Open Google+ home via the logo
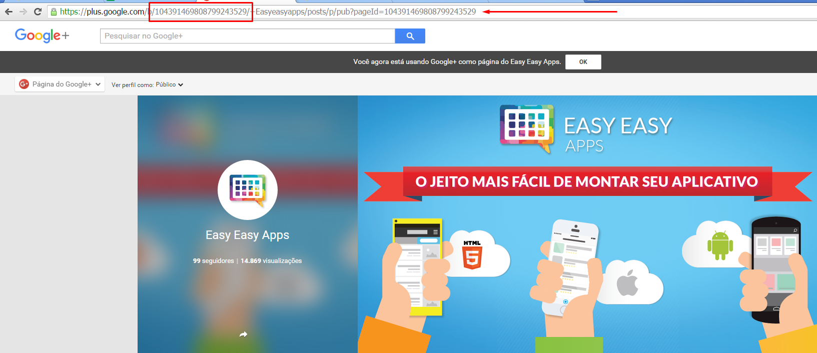The height and width of the screenshot is (353, 817). [42, 35]
